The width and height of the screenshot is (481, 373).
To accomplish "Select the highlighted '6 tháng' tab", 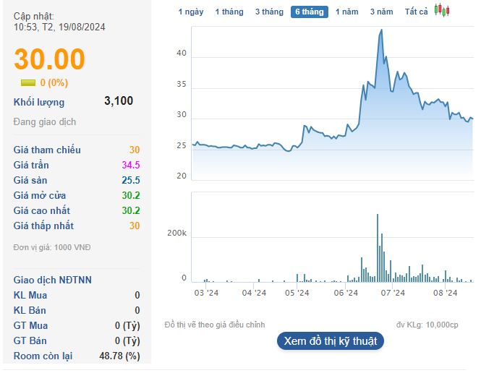I will tap(310, 12).
